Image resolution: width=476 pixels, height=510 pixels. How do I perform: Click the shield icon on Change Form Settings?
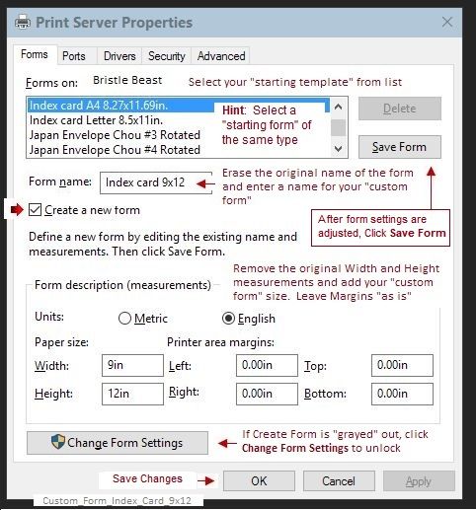[x=58, y=442]
